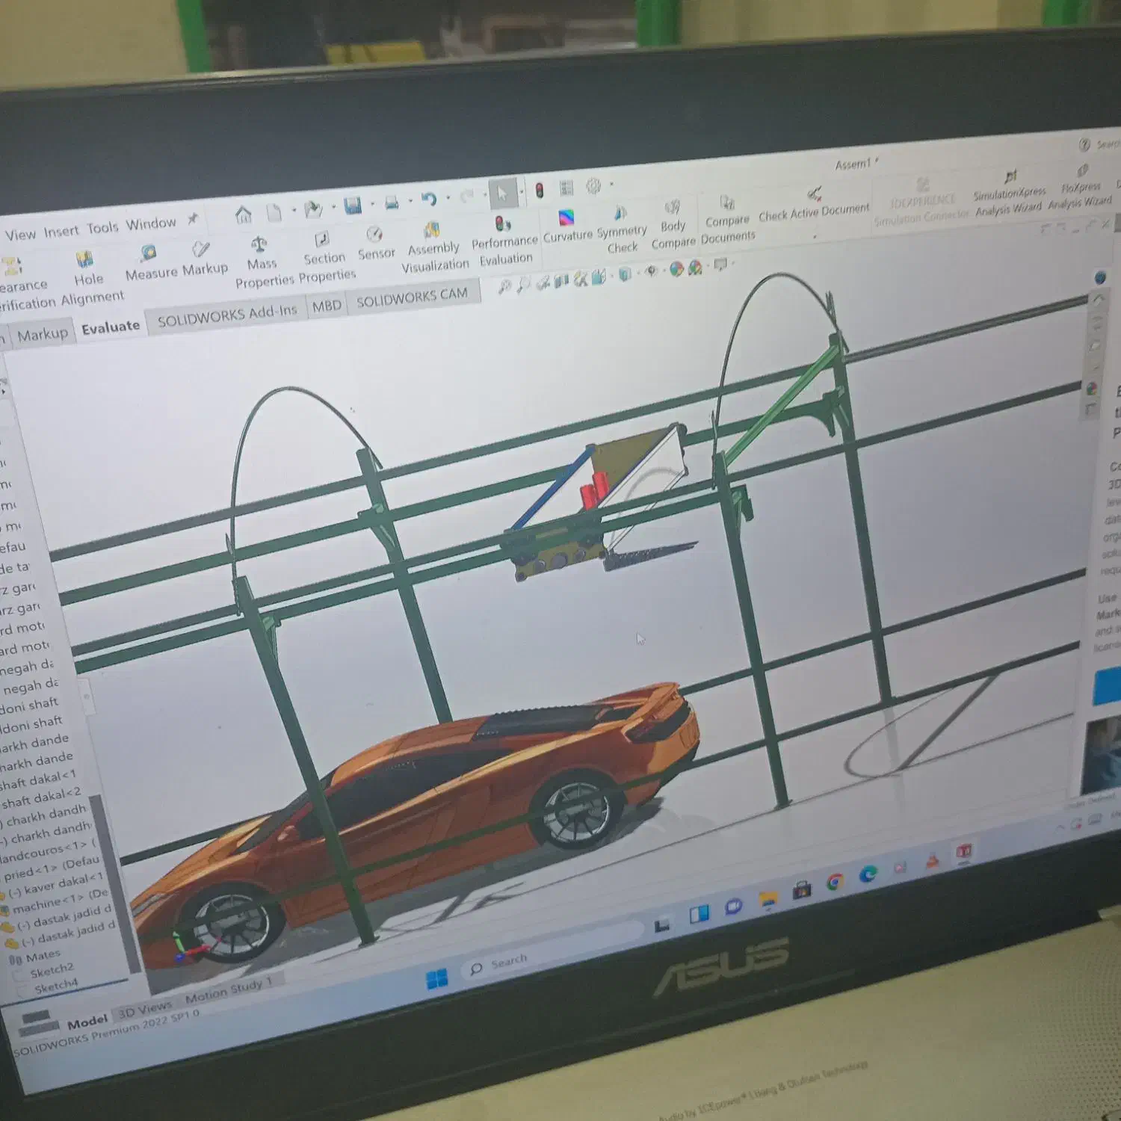Open the Markup tool in the ribbon

(x=204, y=258)
